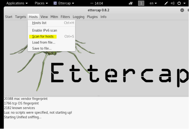Click the volume speaker icon
Screen dimensions: 189x129
point(173,3)
